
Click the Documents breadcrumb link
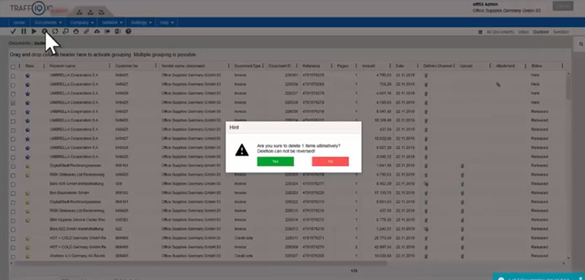point(20,44)
